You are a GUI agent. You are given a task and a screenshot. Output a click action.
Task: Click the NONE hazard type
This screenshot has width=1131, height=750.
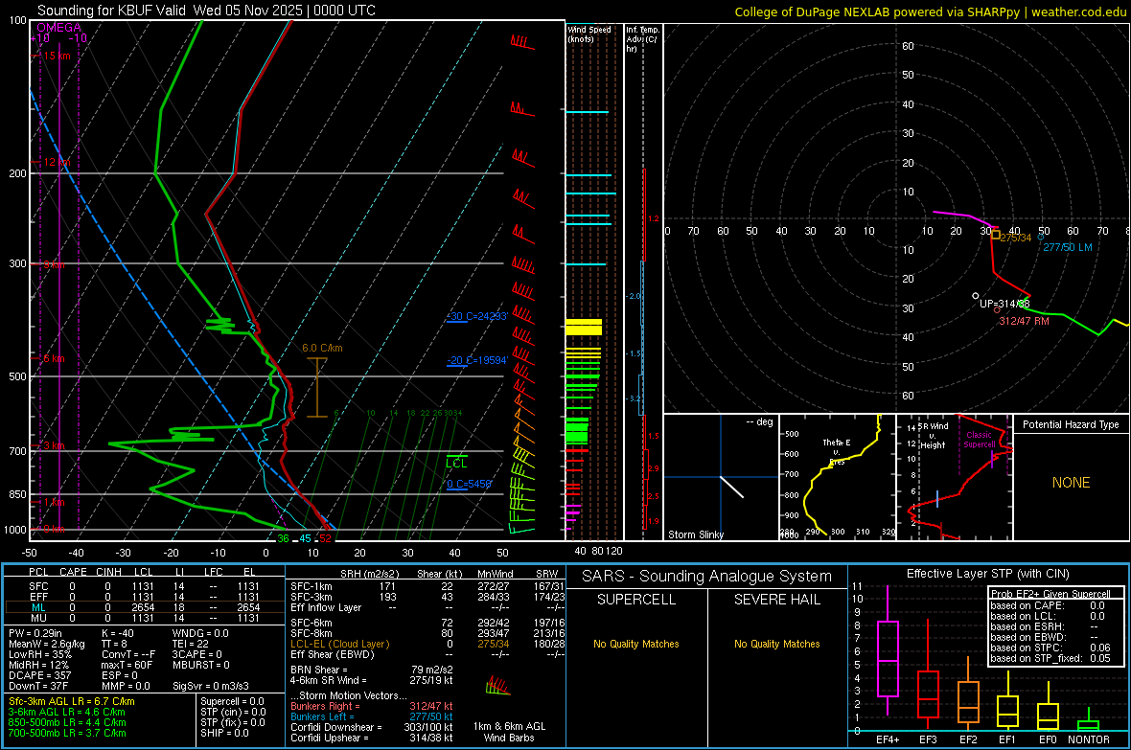[x=1071, y=483]
